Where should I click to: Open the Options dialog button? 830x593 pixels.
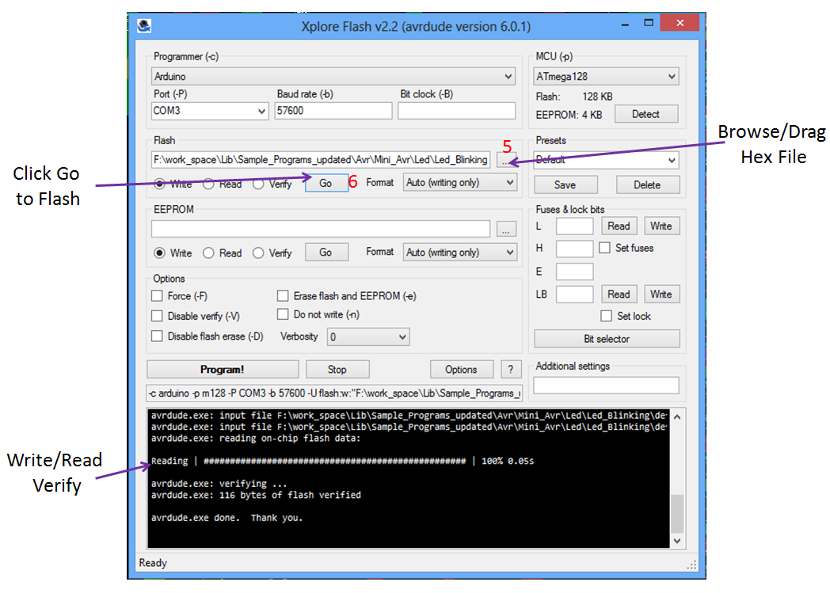462,369
